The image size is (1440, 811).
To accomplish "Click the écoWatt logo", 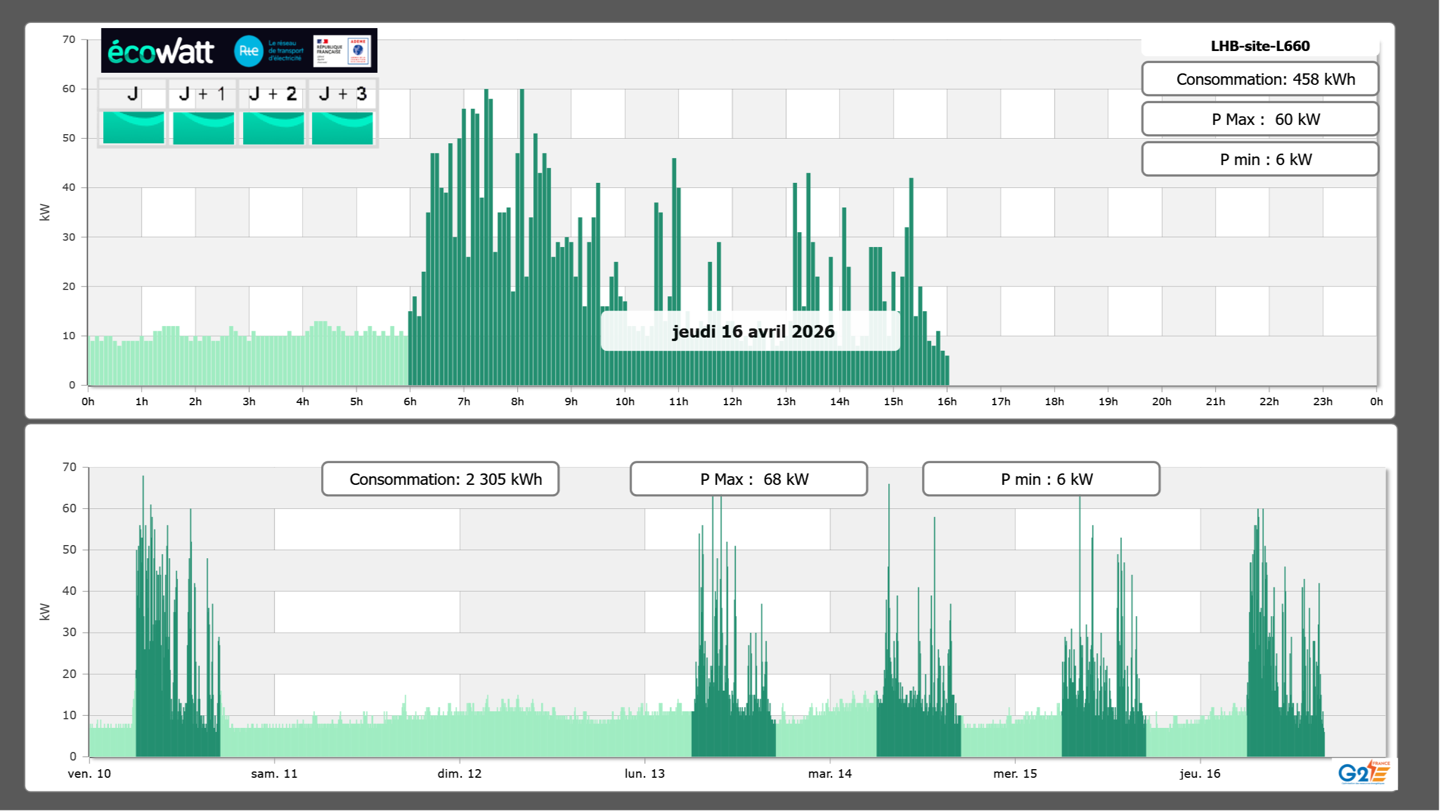I will 161,52.
